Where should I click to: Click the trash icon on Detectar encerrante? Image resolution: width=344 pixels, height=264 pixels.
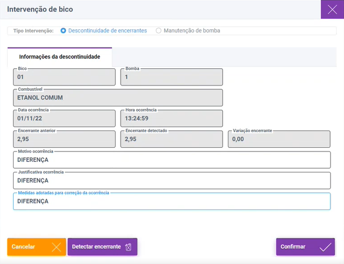128,247
